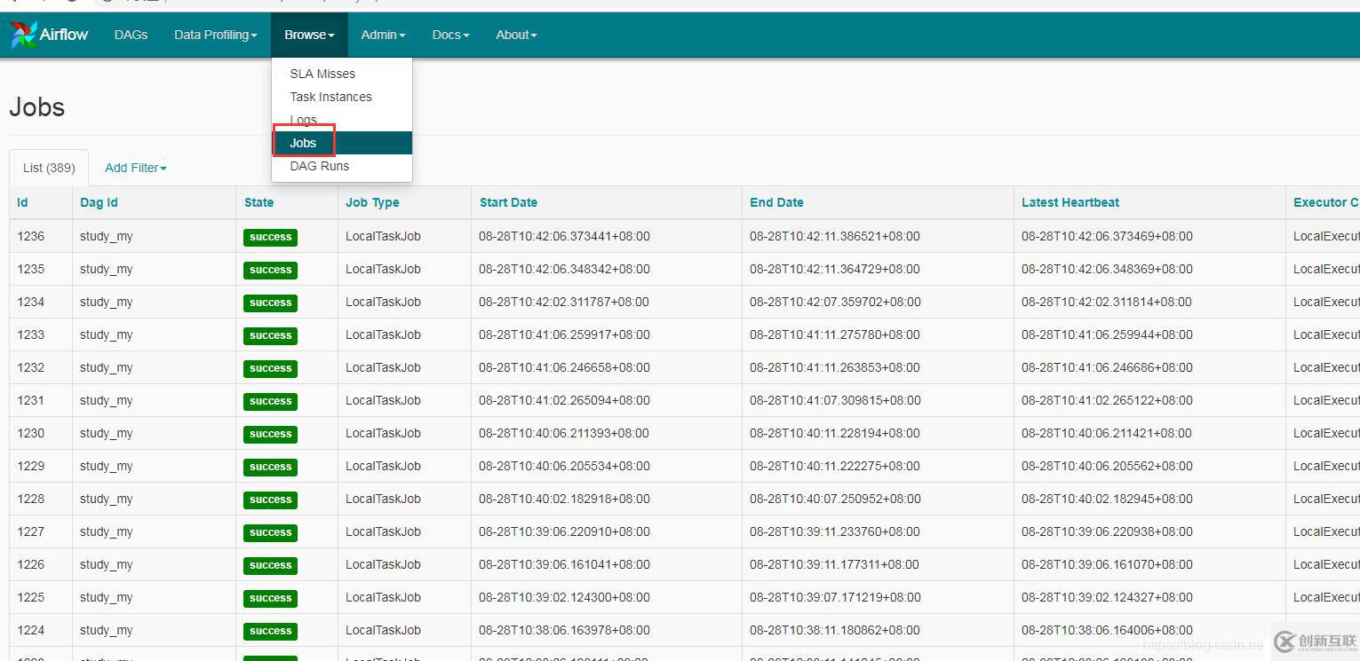Sort by Latest Heartbeat column
1360x661 pixels.
pyautogui.click(x=1070, y=202)
